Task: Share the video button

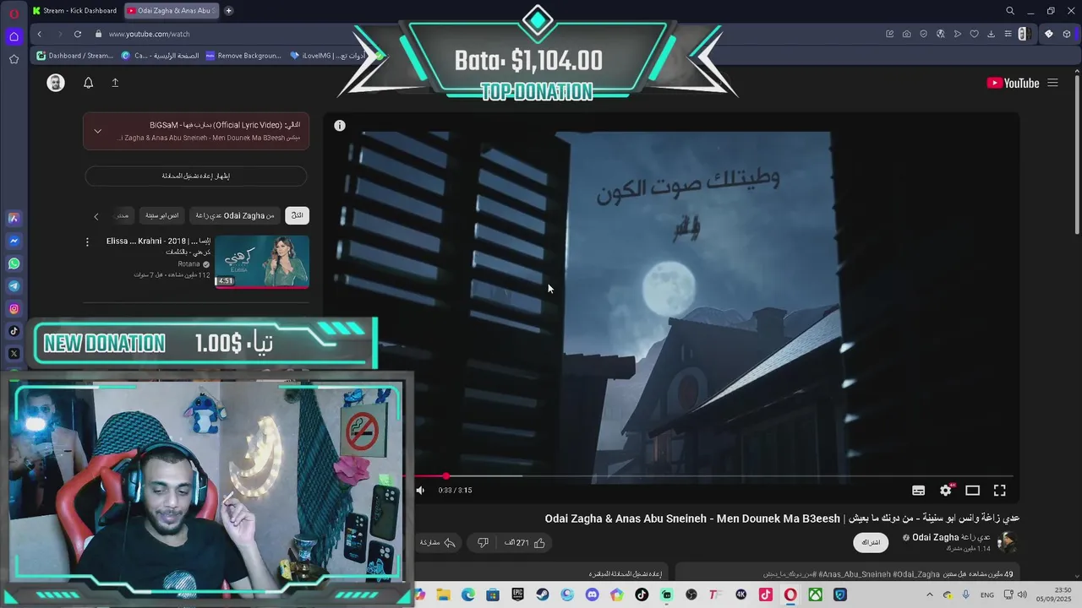Action: click(x=438, y=543)
